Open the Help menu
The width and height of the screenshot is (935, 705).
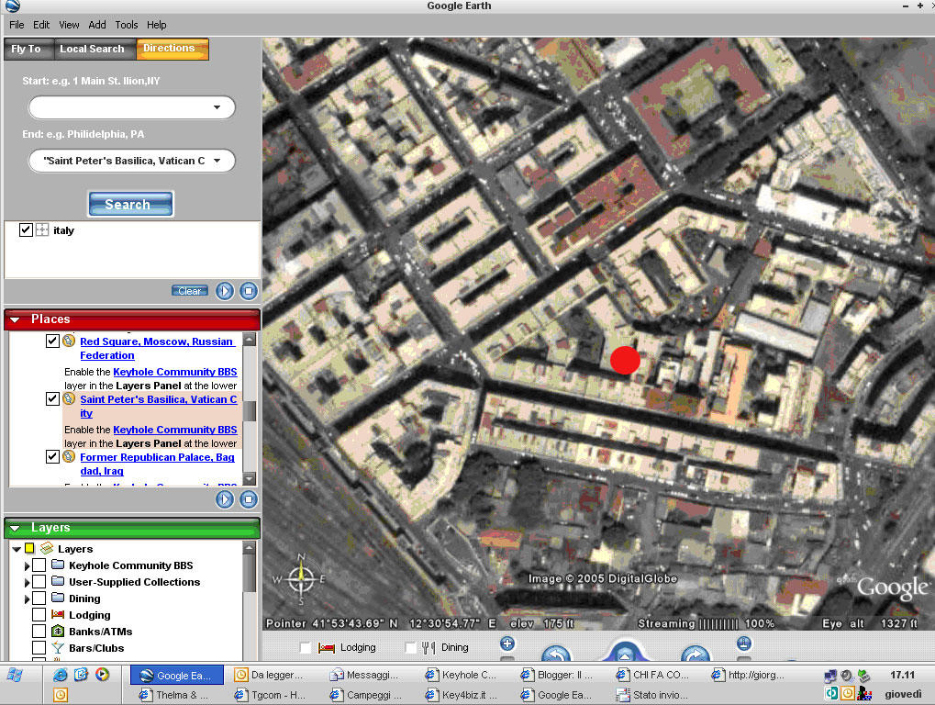156,25
